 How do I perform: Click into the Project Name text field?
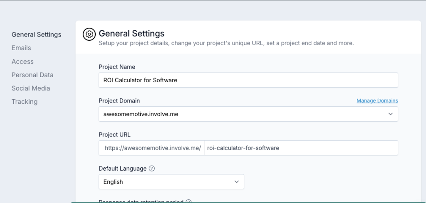point(248,80)
